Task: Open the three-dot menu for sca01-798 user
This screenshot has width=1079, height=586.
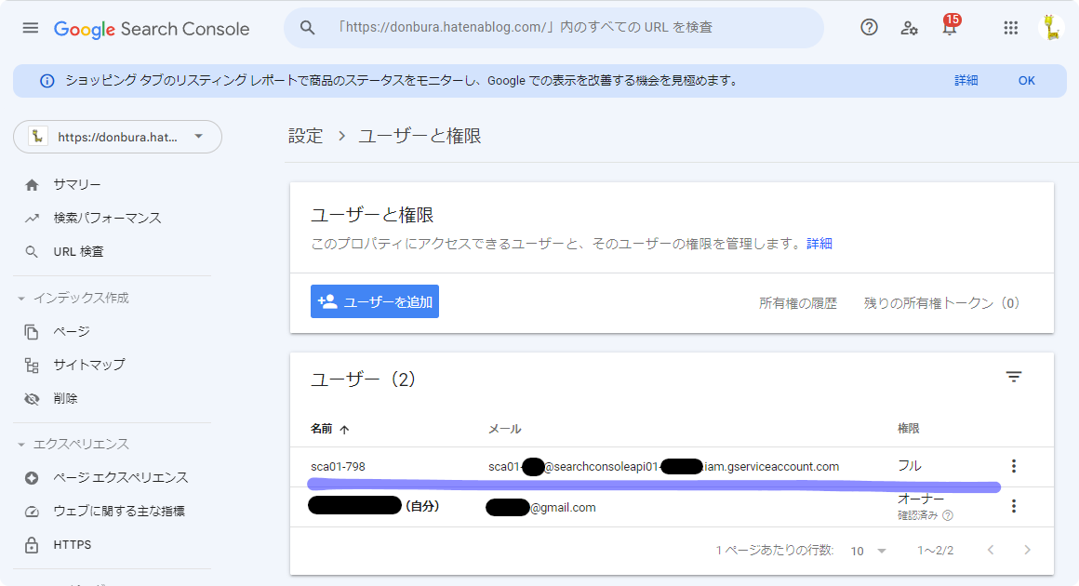Action: 1013,465
